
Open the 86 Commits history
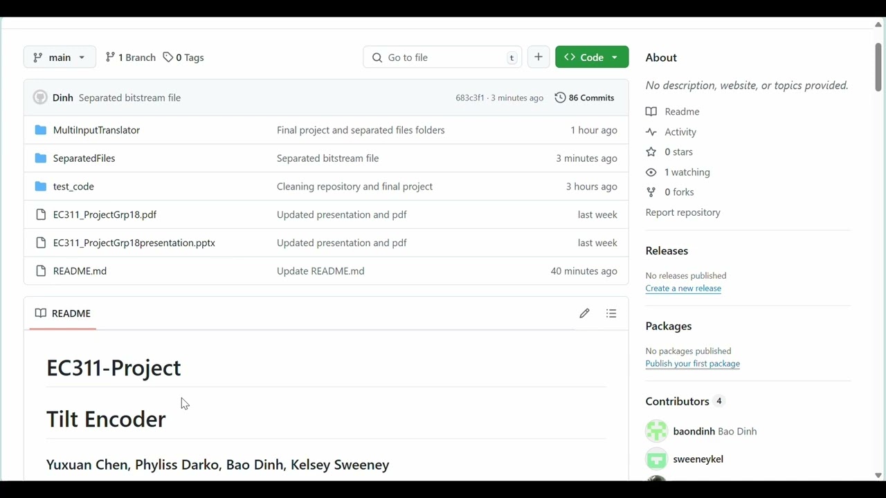pyautogui.click(x=585, y=98)
